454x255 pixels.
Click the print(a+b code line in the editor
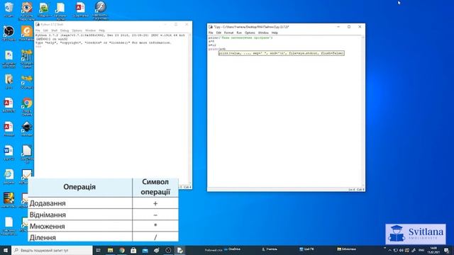tap(217, 49)
